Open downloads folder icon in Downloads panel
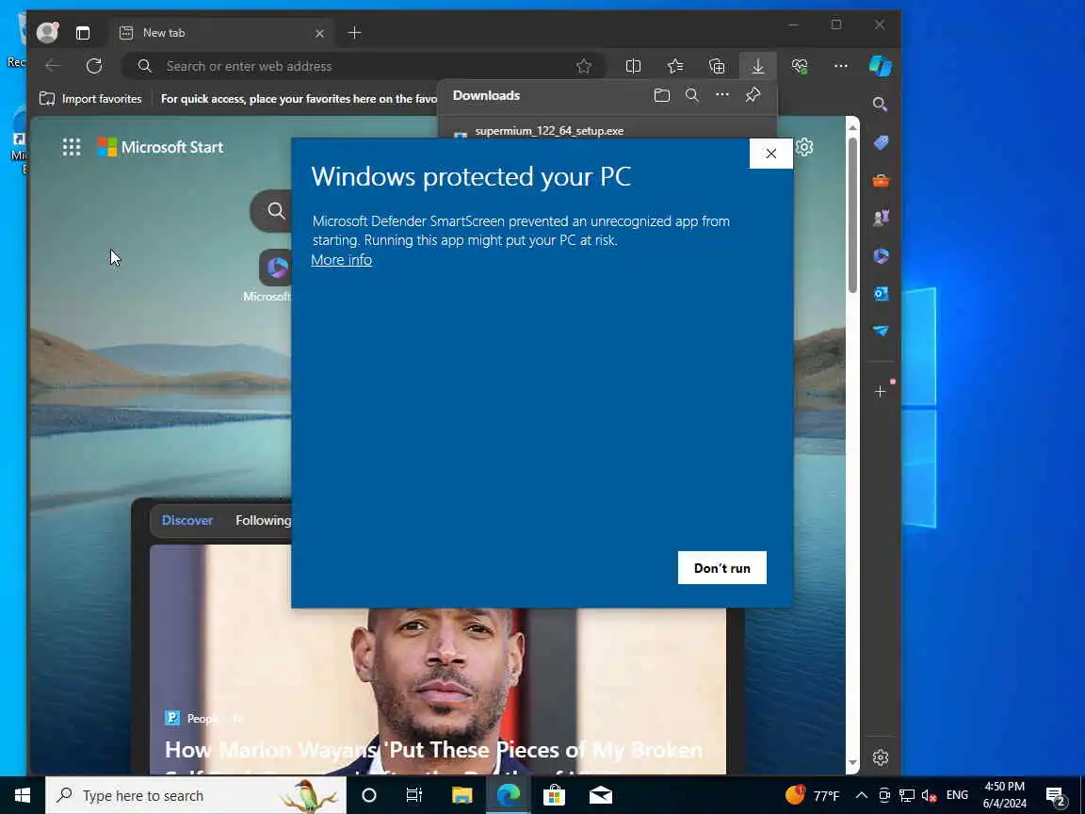 pyautogui.click(x=661, y=95)
